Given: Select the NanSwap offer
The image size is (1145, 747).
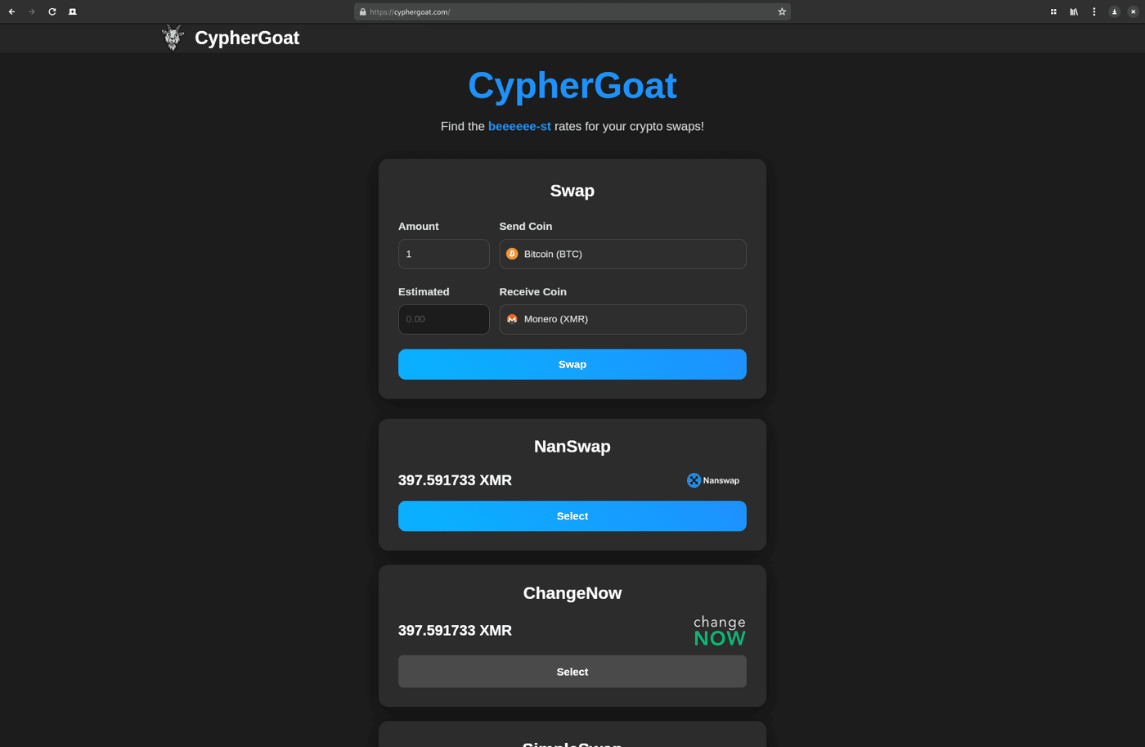Looking at the screenshot, I should coord(572,516).
